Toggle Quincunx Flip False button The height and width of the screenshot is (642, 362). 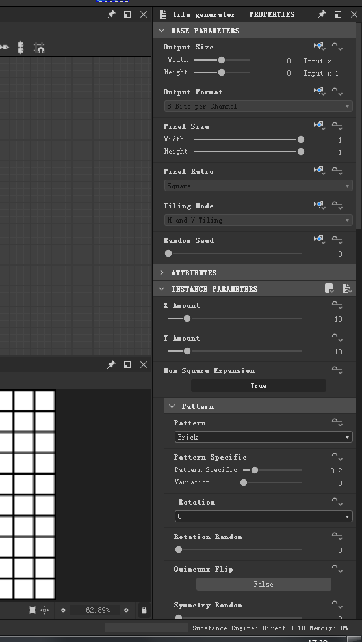tap(263, 584)
